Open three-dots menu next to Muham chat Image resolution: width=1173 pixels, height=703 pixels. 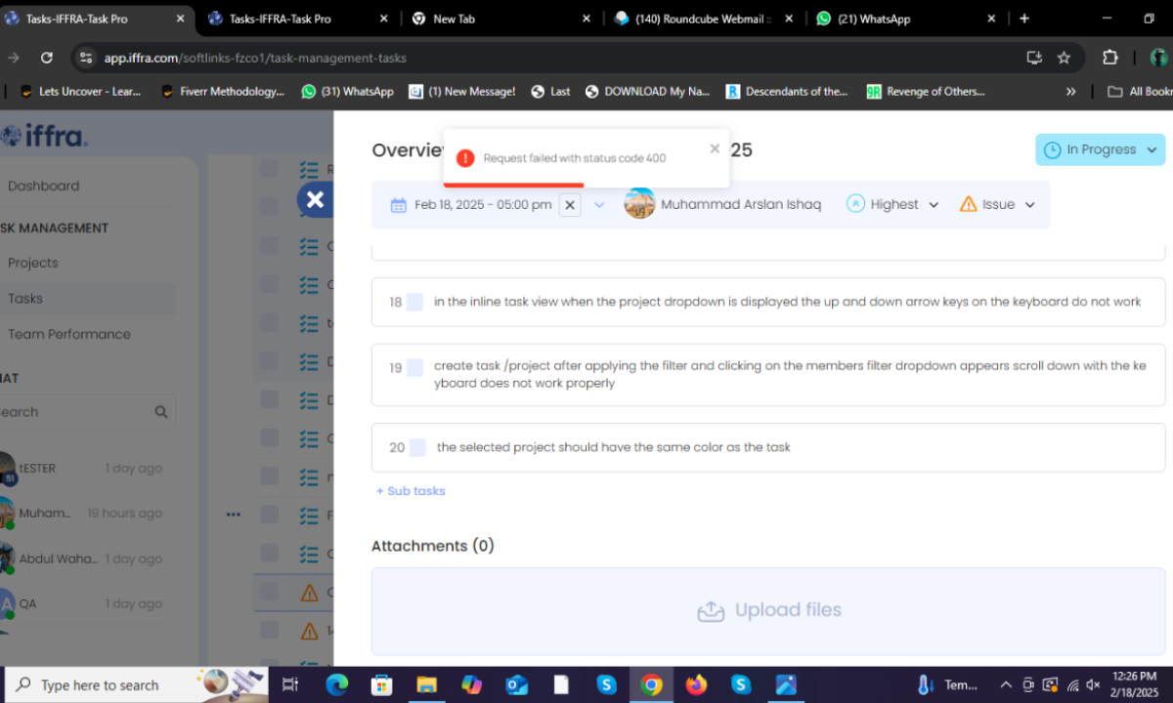click(233, 514)
